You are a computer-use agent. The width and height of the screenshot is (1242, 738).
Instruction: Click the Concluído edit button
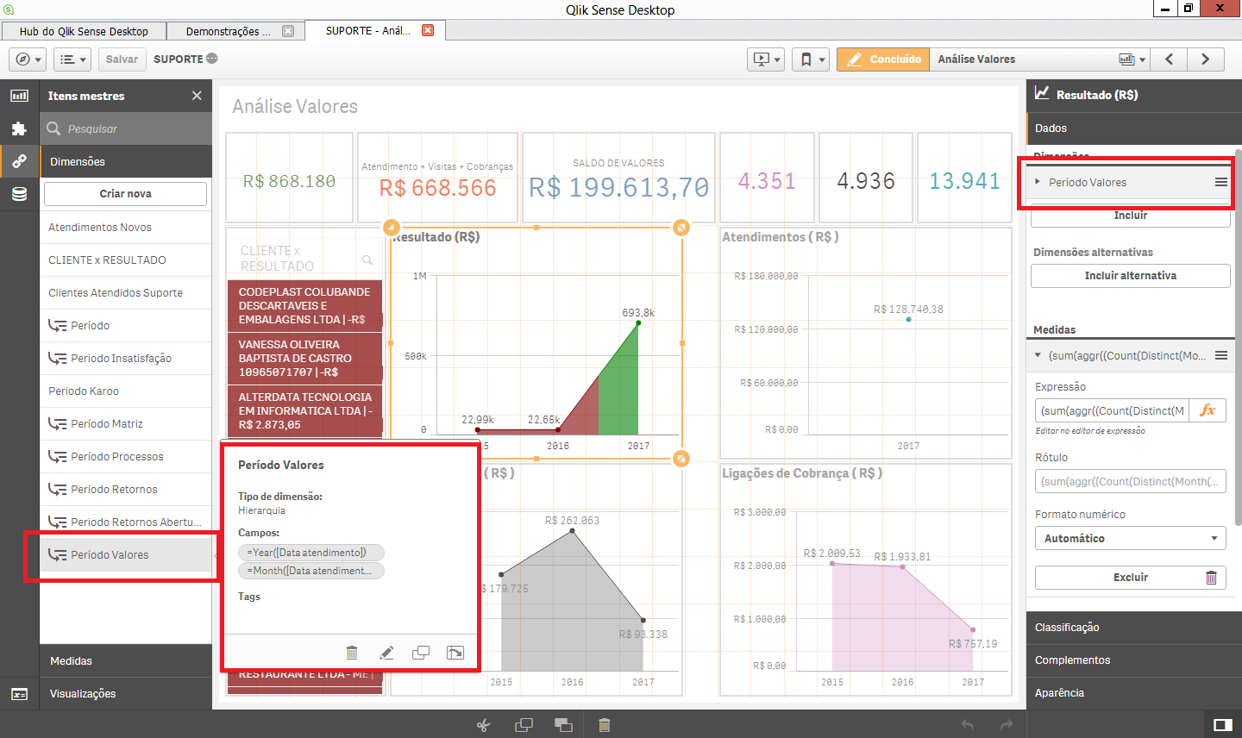tap(883, 59)
